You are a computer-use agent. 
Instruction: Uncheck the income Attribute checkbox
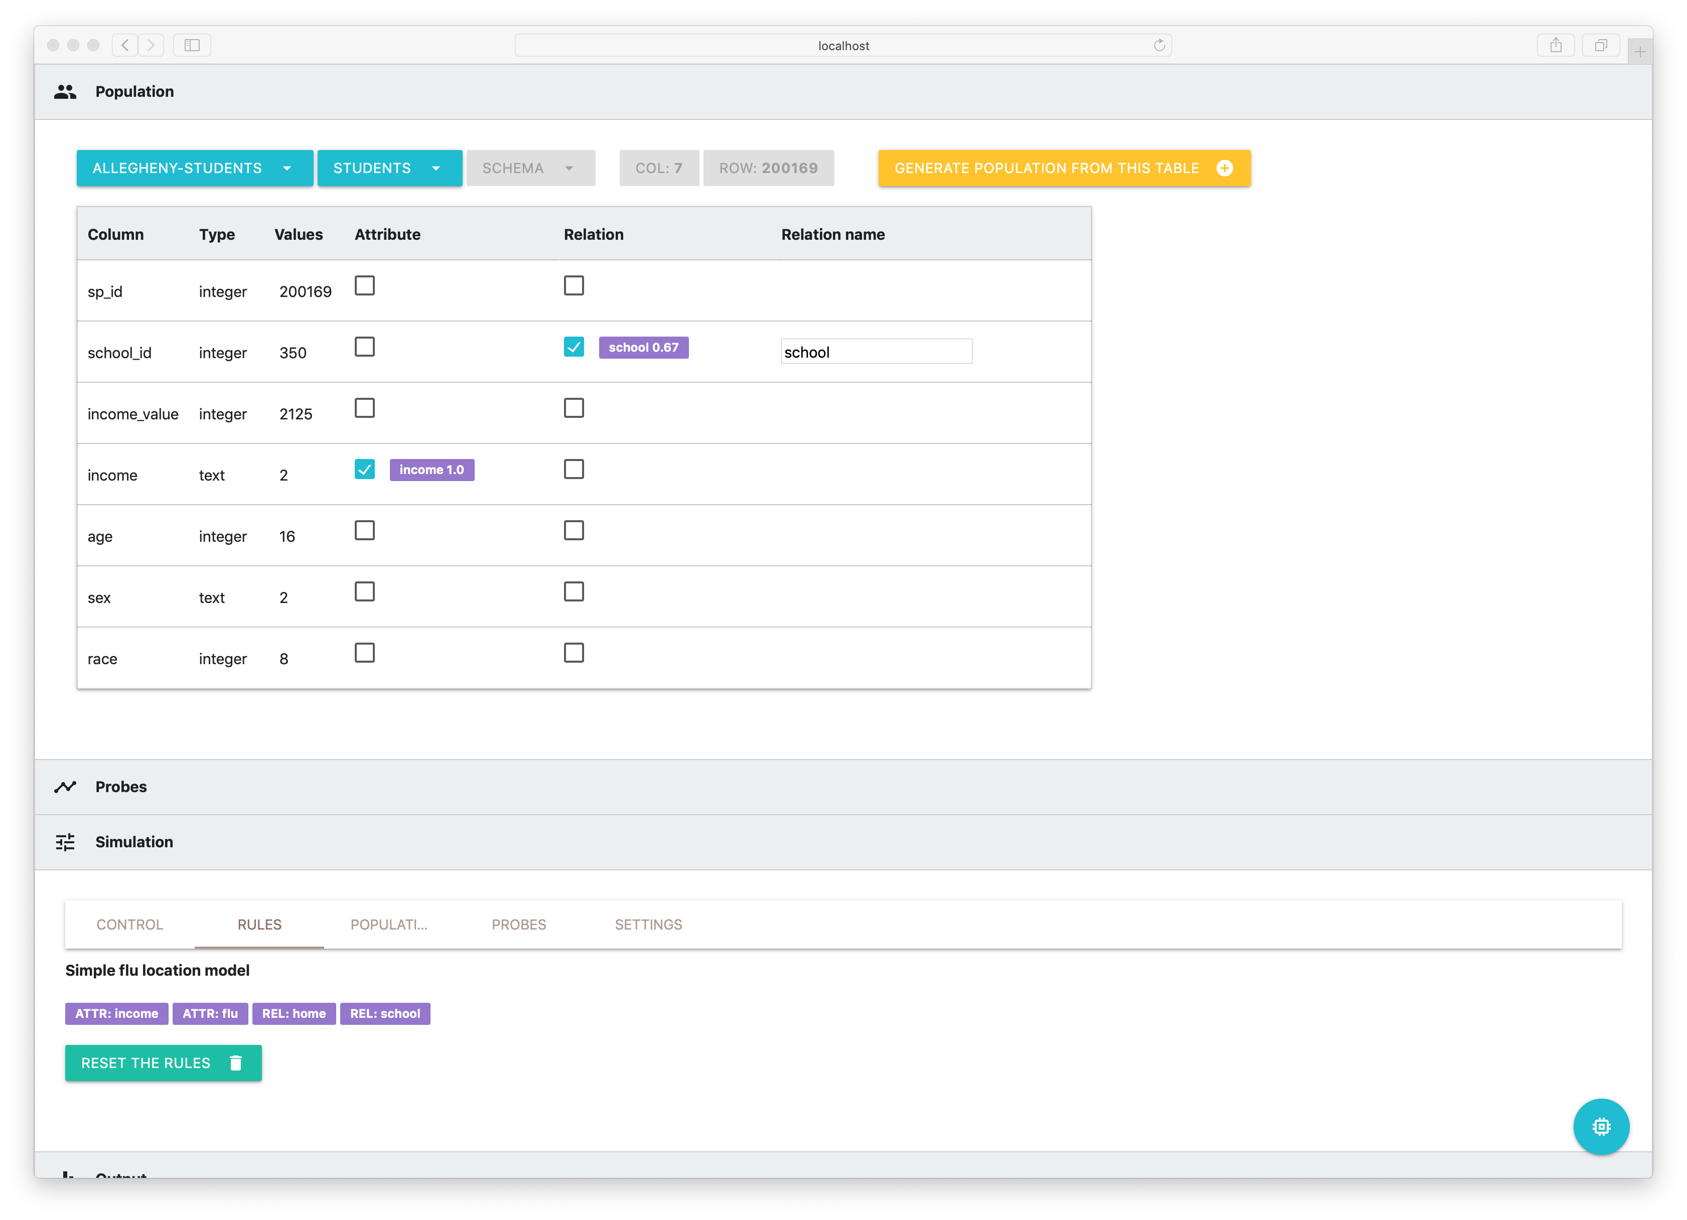pos(364,469)
